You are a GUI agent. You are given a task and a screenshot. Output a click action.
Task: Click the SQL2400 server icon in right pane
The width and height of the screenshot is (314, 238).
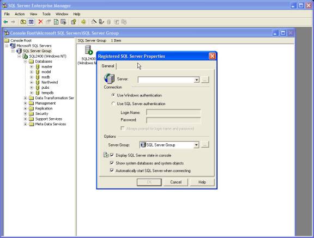(x=89, y=50)
